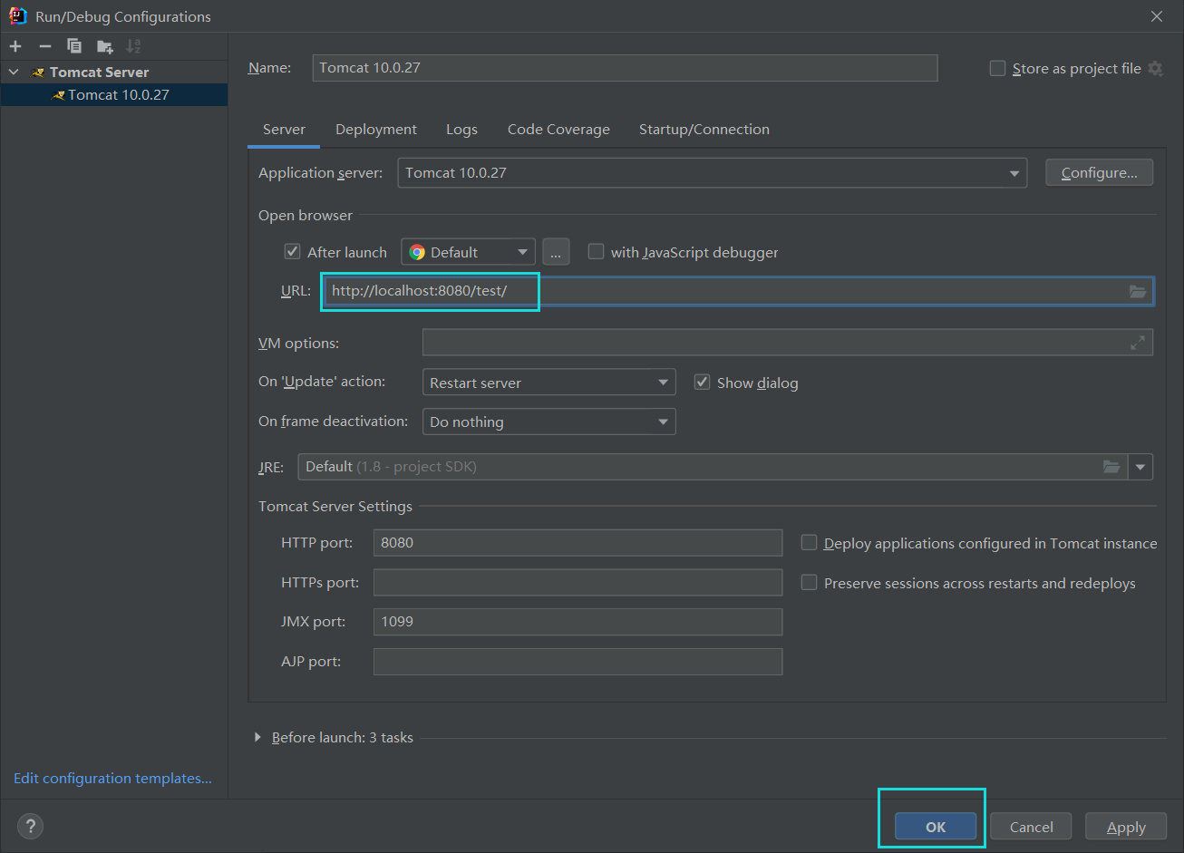This screenshot has height=853, width=1184.
Task: Click the IntelliJ icon in title bar
Action: coord(17,16)
